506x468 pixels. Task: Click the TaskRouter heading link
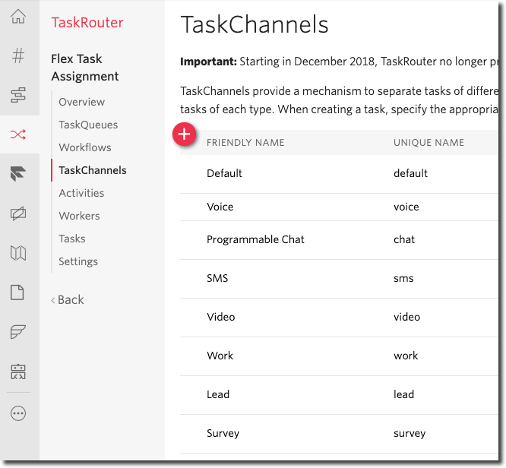87,23
